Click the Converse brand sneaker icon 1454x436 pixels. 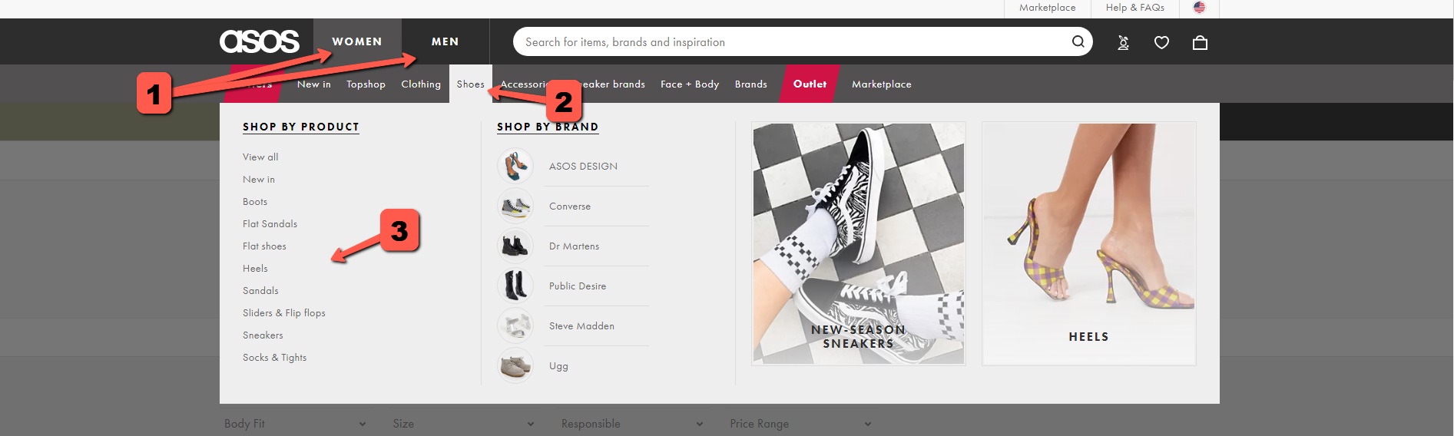point(515,206)
